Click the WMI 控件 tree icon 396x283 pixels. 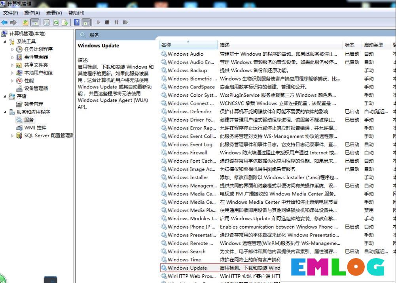(19, 128)
